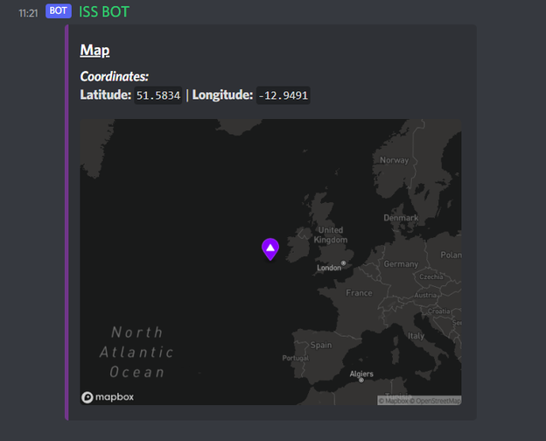
Task: Open the Map title link
Action: coord(94,51)
